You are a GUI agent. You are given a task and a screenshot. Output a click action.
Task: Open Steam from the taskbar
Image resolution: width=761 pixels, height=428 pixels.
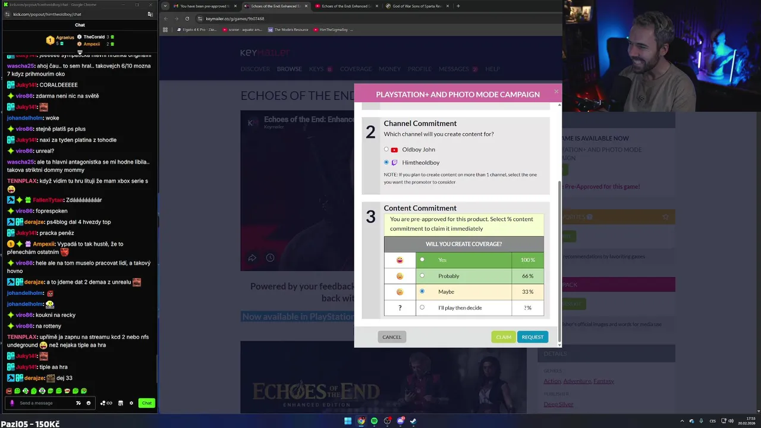click(x=413, y=421)
